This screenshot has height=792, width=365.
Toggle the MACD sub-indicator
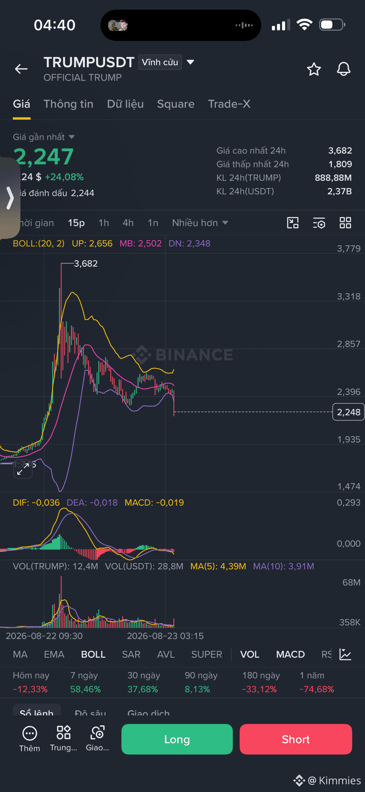click(291, 654)
